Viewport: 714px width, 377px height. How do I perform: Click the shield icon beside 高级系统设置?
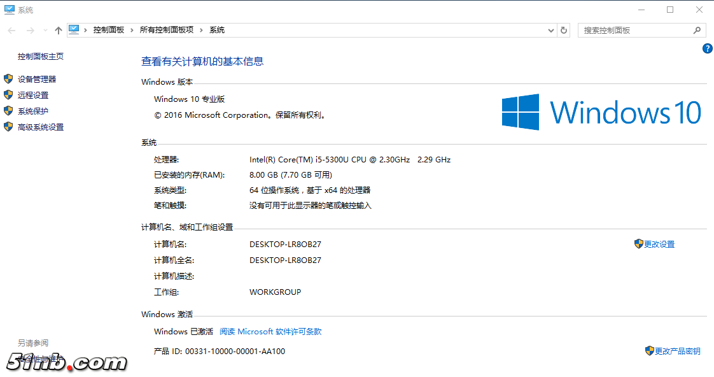coord(8,127)
